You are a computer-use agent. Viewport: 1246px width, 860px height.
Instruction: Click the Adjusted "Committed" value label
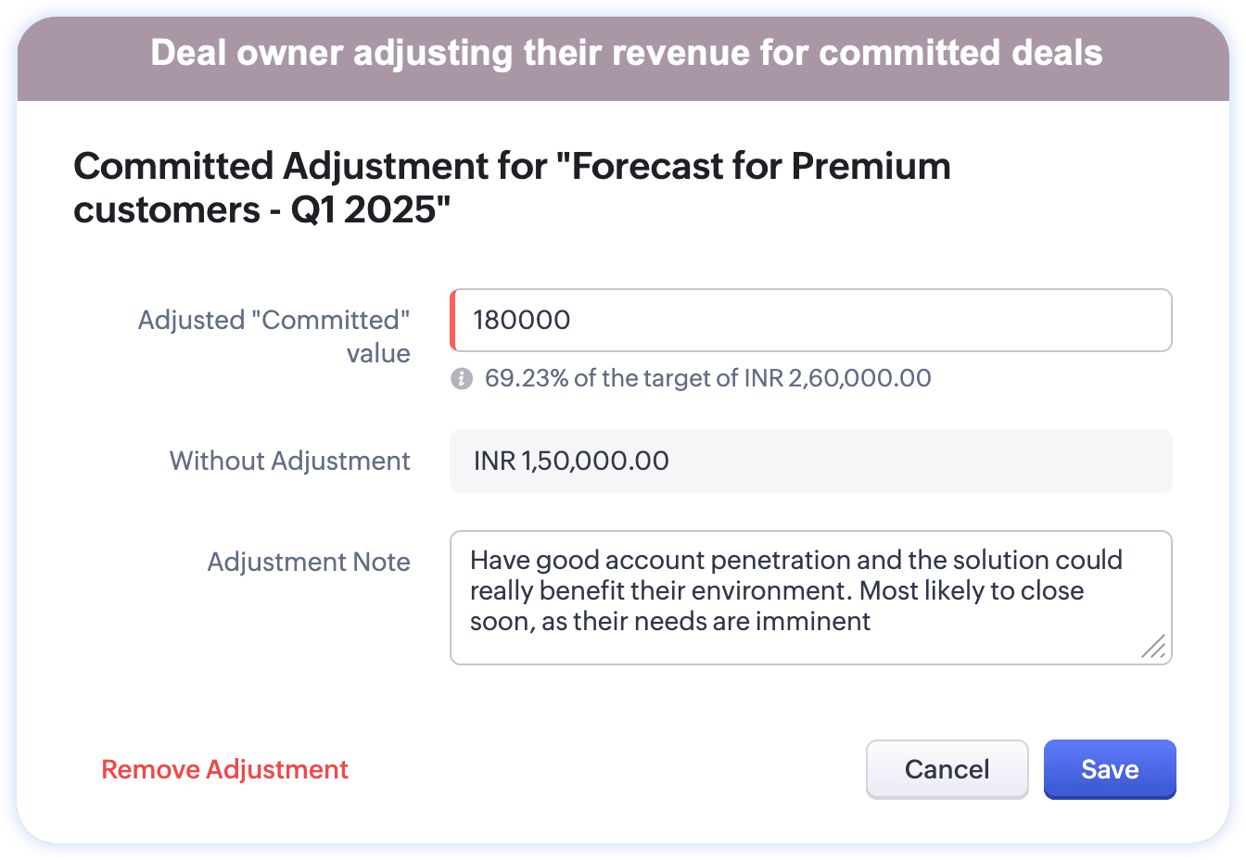pos(274,336)
